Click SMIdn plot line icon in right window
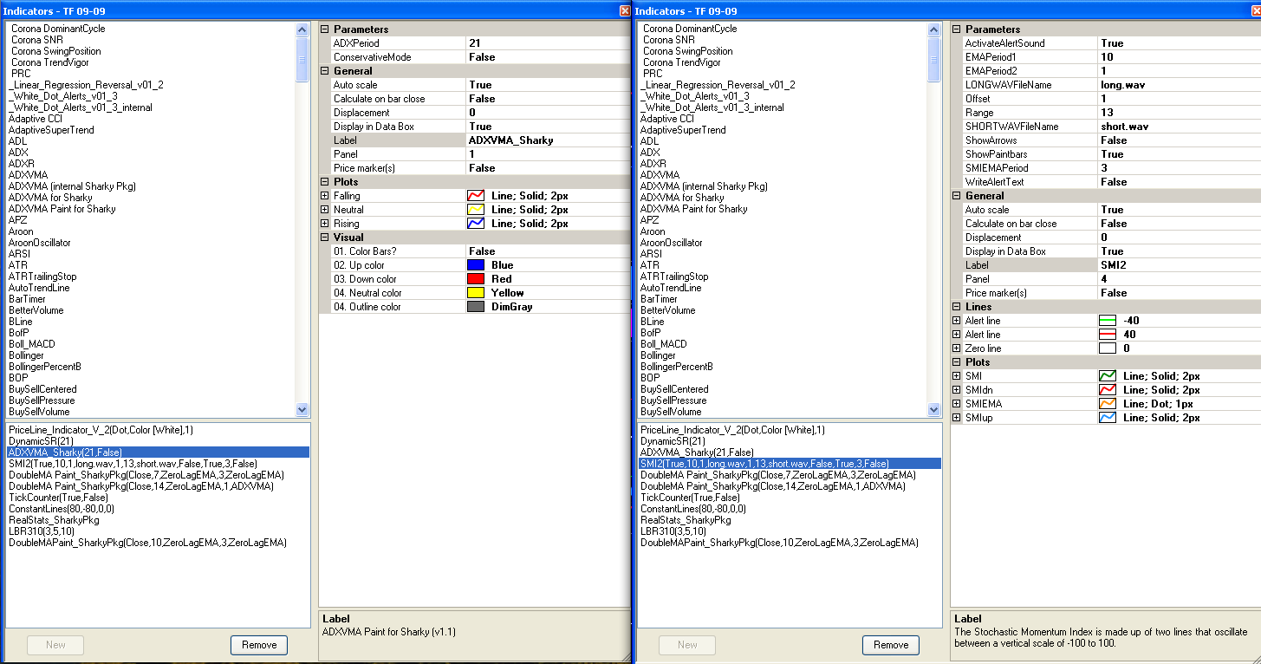This screenshot has height=664, width=1261. point(1107,390)
